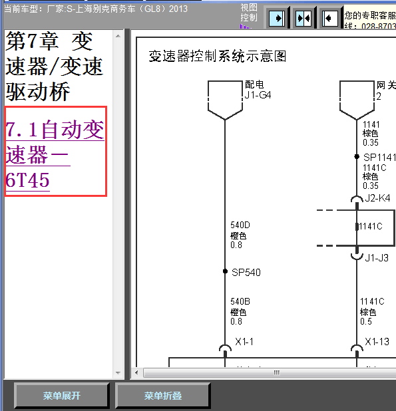Click the X1-1 connector label
The width and height of the screenshot is (396, 411).
tap(244, 342)
